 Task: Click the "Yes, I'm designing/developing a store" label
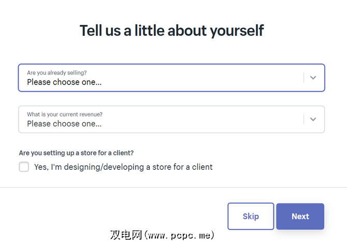[x=123, y=167]
